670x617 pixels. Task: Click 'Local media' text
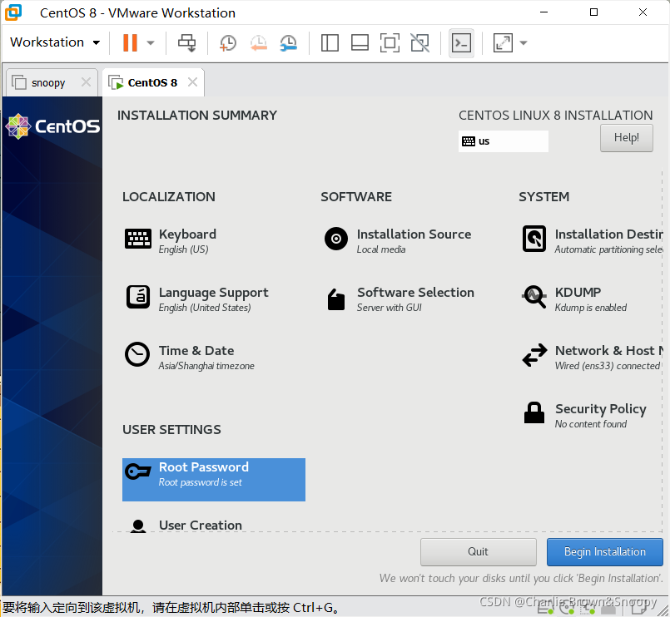coord(381,249)
